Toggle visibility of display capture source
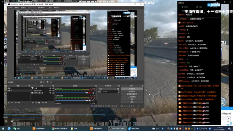The width and height of the screenshot is (233, 131). click(50, 91)
